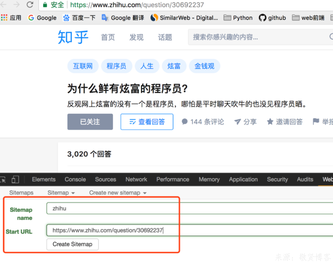
Task: Click the question title 为什么鲜有炫富的程序员?
Action: tap(128, 88)
